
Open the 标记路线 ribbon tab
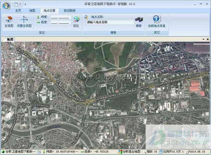click(x=70, y=10)
